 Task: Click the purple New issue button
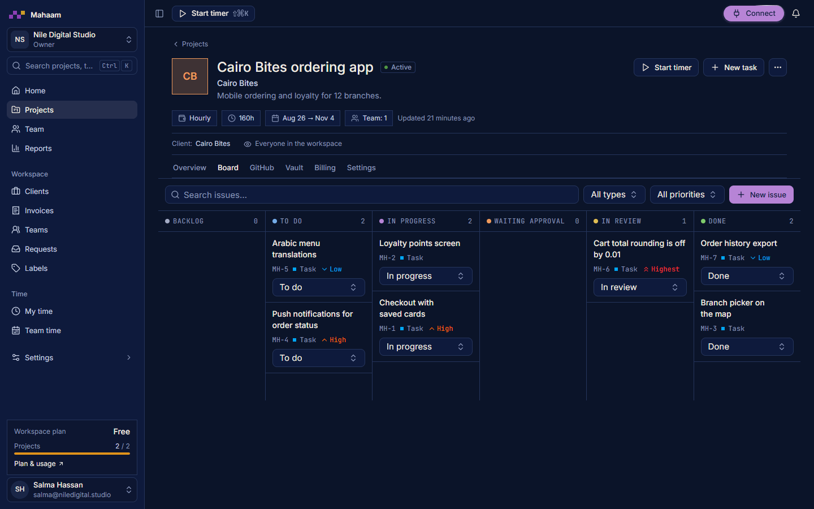click(x=761, y=195)
